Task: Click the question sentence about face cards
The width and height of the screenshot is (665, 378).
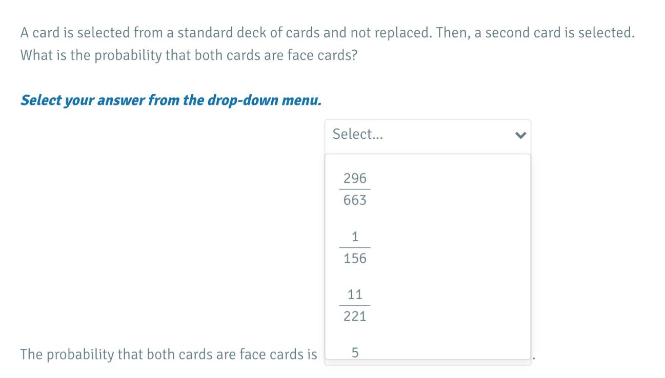Action: click(x=189, y=55)
